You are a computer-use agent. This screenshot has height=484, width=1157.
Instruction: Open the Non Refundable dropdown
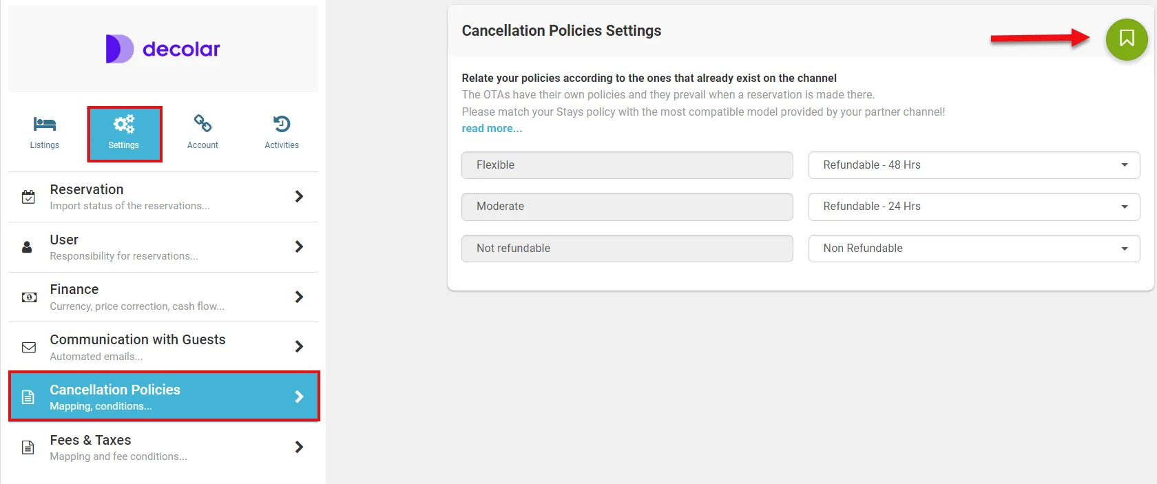click(x=974, y=249)
